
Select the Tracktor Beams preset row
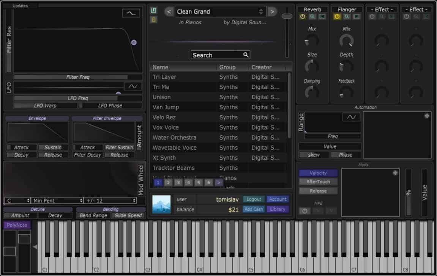point(219,168)
